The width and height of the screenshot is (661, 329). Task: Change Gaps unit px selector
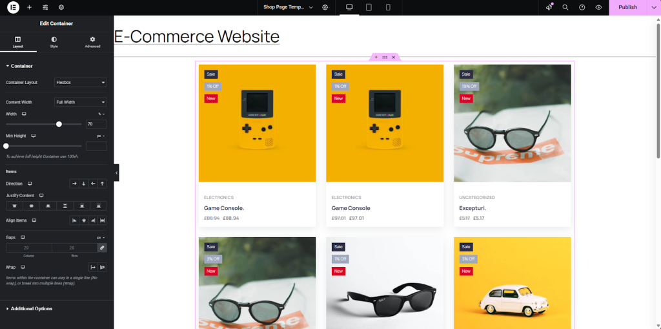(x=101, y=238)
